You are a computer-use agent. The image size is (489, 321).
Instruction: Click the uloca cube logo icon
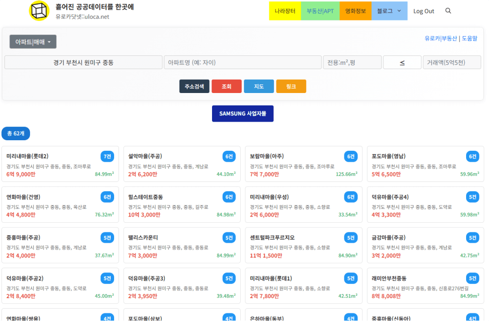tap(39, 11)
